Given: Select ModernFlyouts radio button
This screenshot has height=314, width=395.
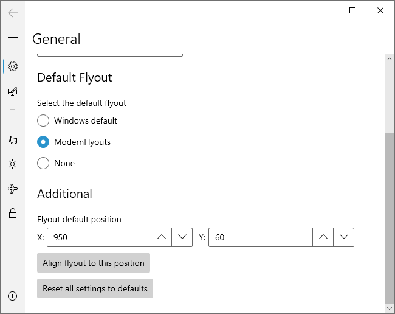Looking at the screenshot, I should pos(43,142).
